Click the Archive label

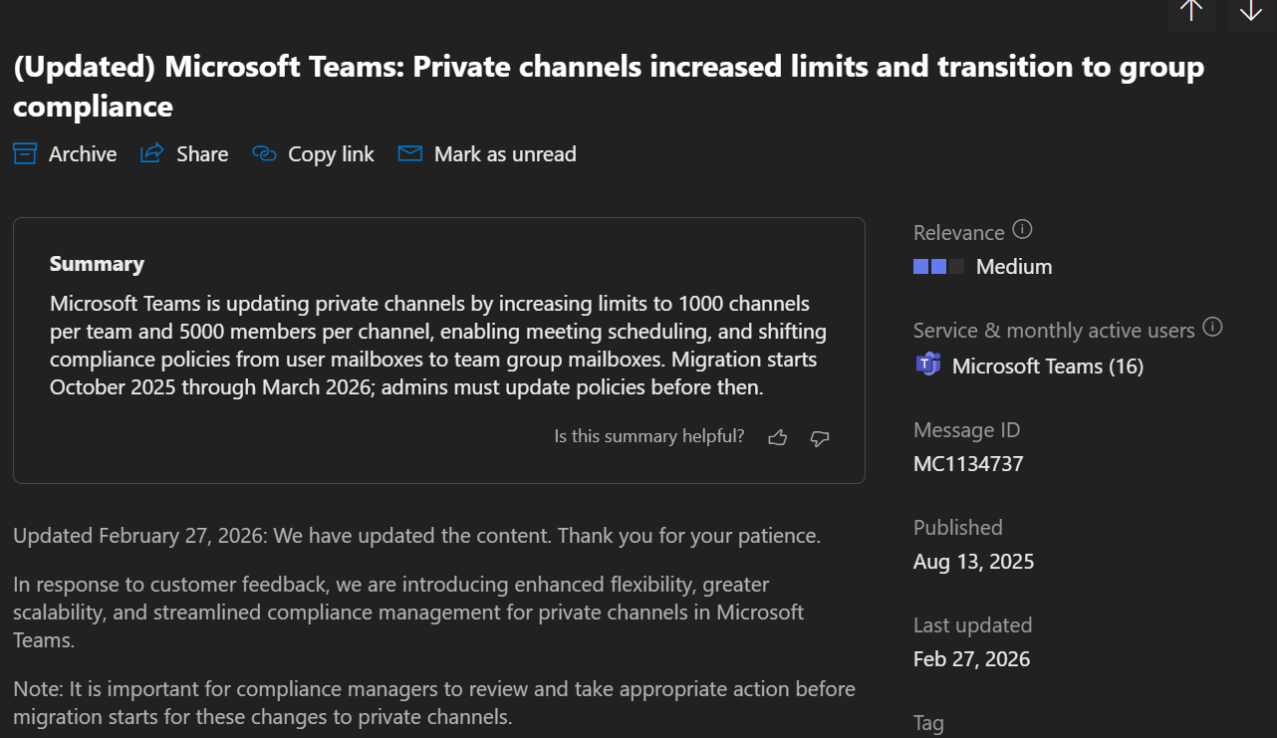point(83,154)
